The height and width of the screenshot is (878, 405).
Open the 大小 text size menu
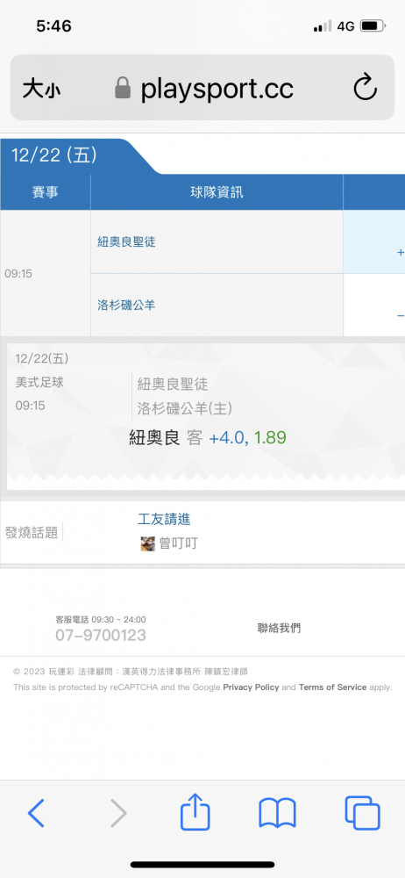click(41, 89)
